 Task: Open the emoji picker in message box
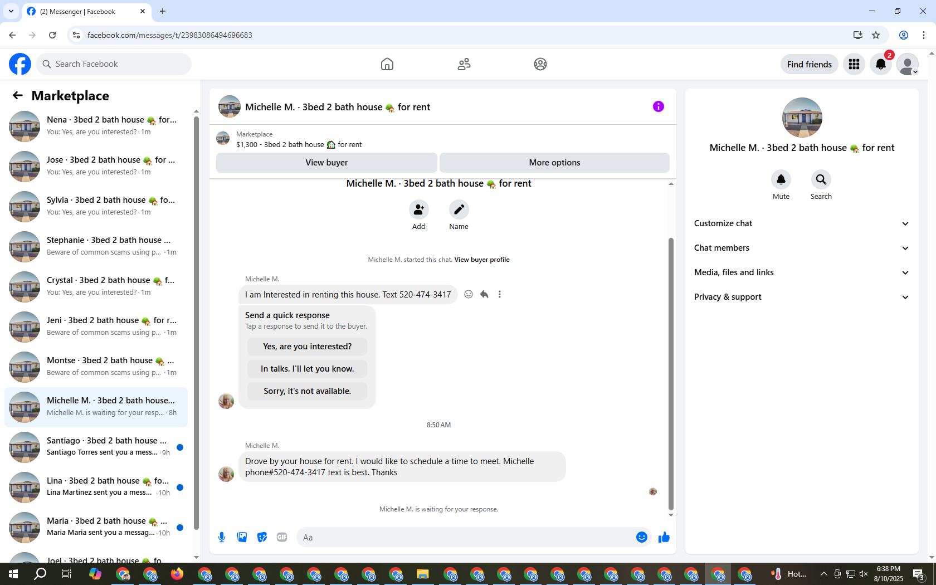642,537
